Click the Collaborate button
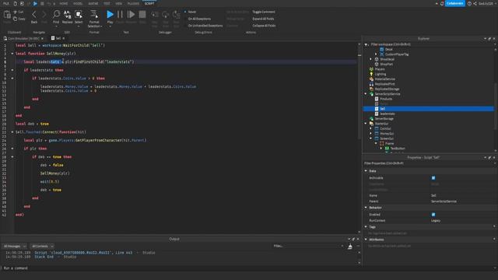Image resolution: width=498 pixels, height=280 pixels. click(454, 3)
